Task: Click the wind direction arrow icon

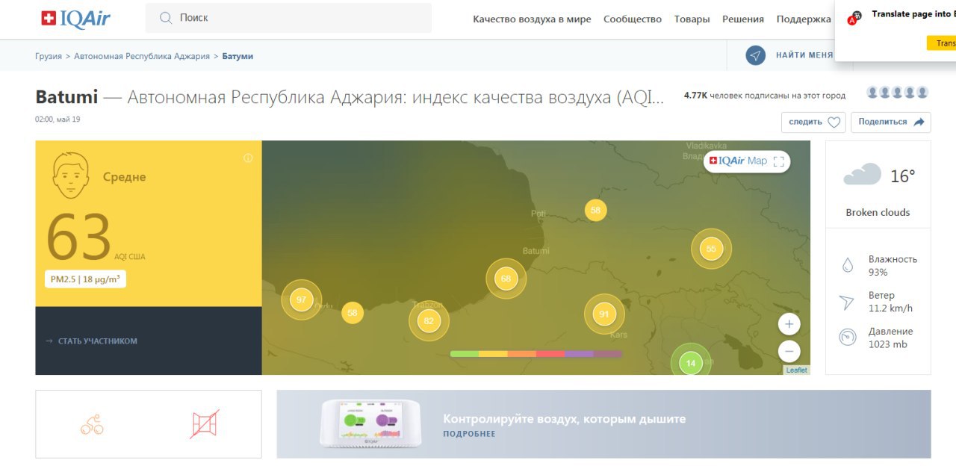Action: (x=847, y=302)
